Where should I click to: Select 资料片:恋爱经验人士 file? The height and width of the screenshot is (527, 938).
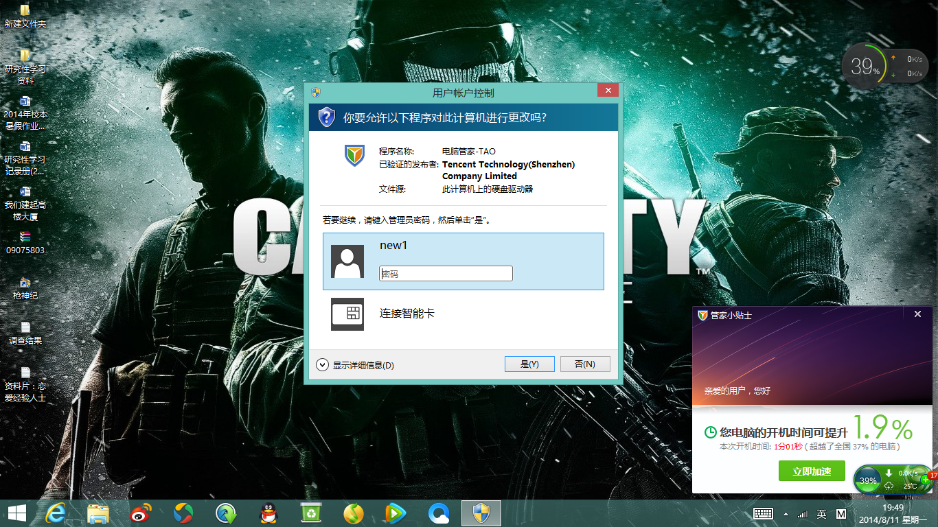(x=25, y=384)
